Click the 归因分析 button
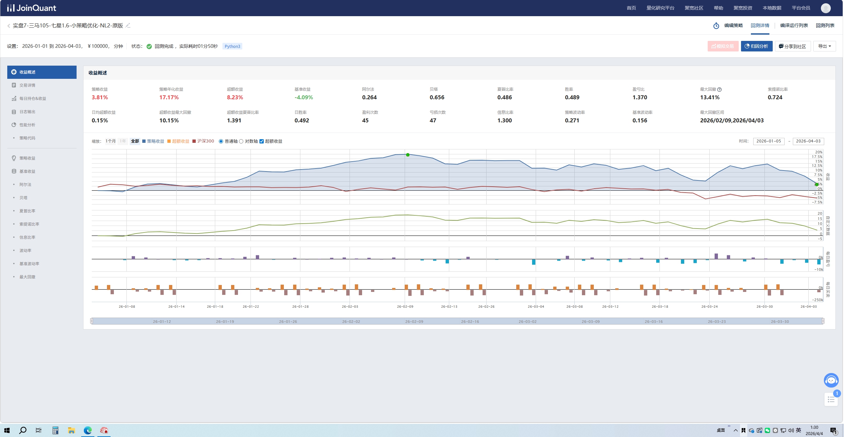The height and width of the screenshot is (437, 844). 757,46
